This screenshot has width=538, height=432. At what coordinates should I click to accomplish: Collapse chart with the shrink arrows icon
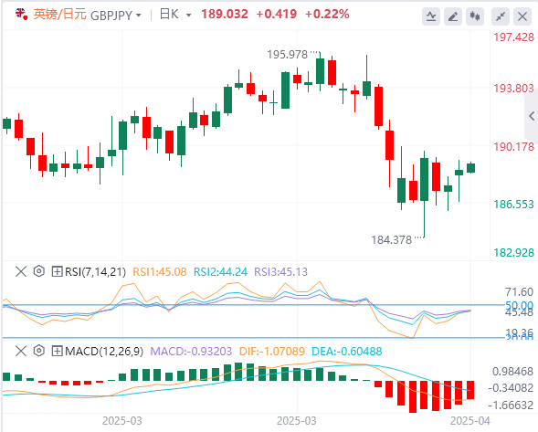tap(501, 16)
